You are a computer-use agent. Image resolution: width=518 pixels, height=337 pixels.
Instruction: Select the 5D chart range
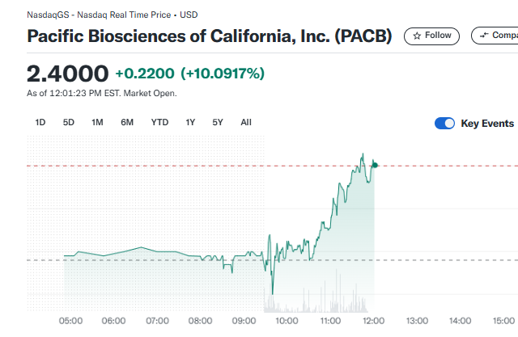[x=69, y=123]
